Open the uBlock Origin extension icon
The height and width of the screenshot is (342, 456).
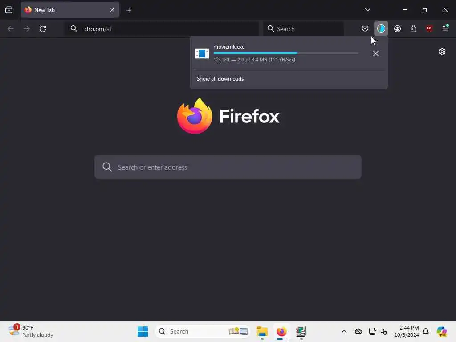429,28
